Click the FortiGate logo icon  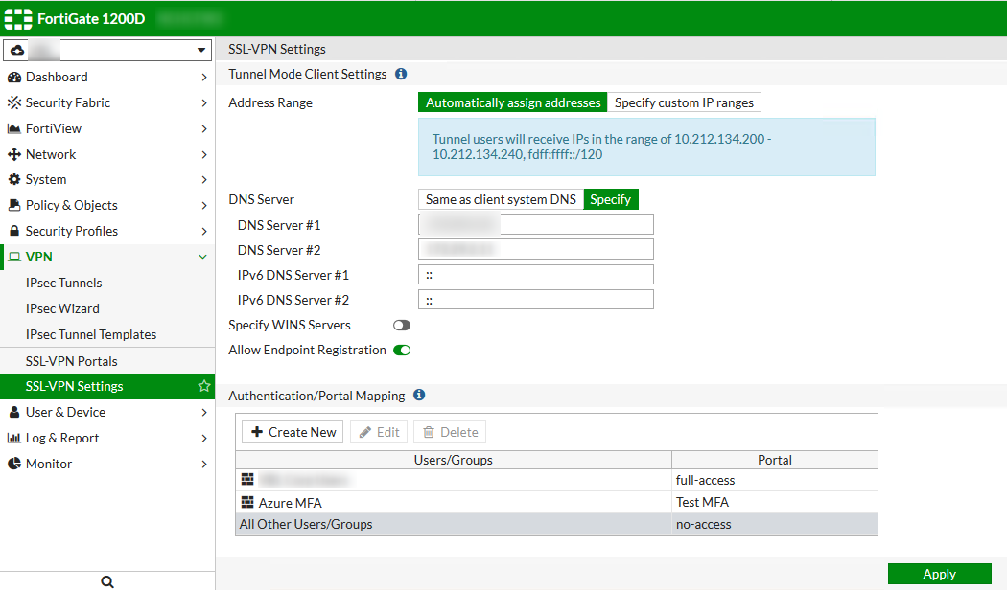pyautogui.click(x=18, y=19)
